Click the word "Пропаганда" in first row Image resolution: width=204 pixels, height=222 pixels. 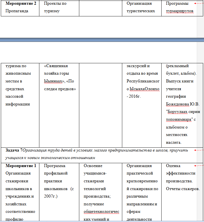17,11
